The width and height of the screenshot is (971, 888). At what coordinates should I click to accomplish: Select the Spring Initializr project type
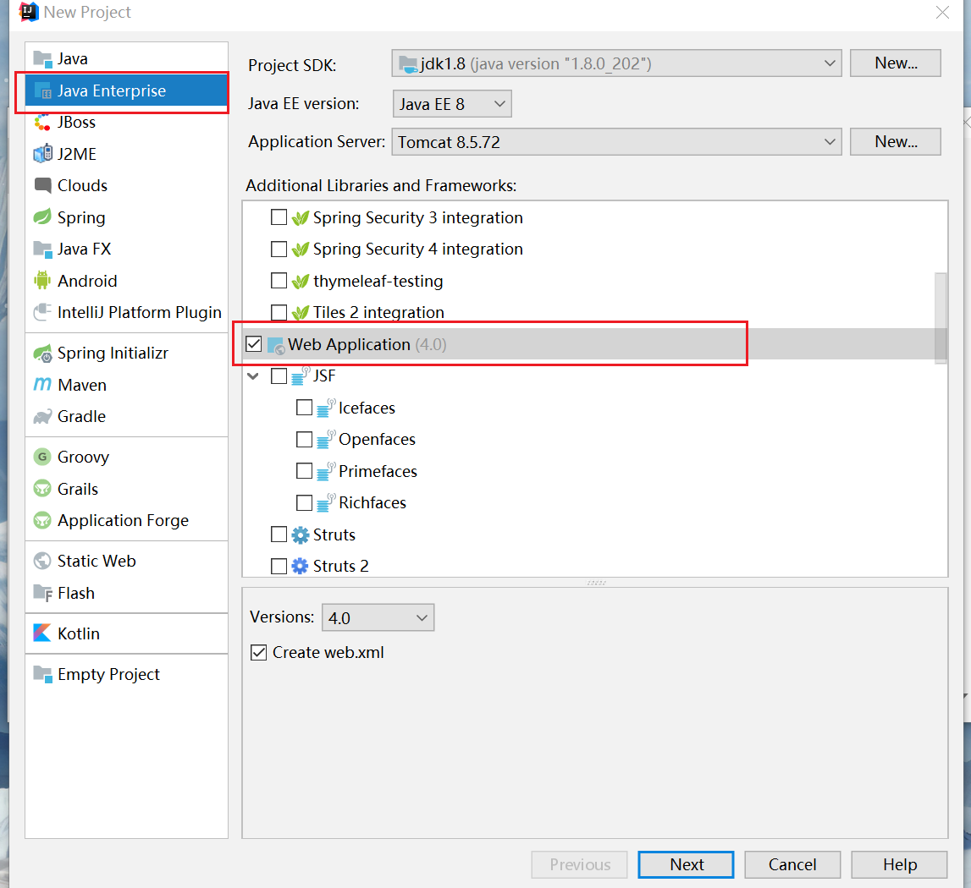click(126, 353)
